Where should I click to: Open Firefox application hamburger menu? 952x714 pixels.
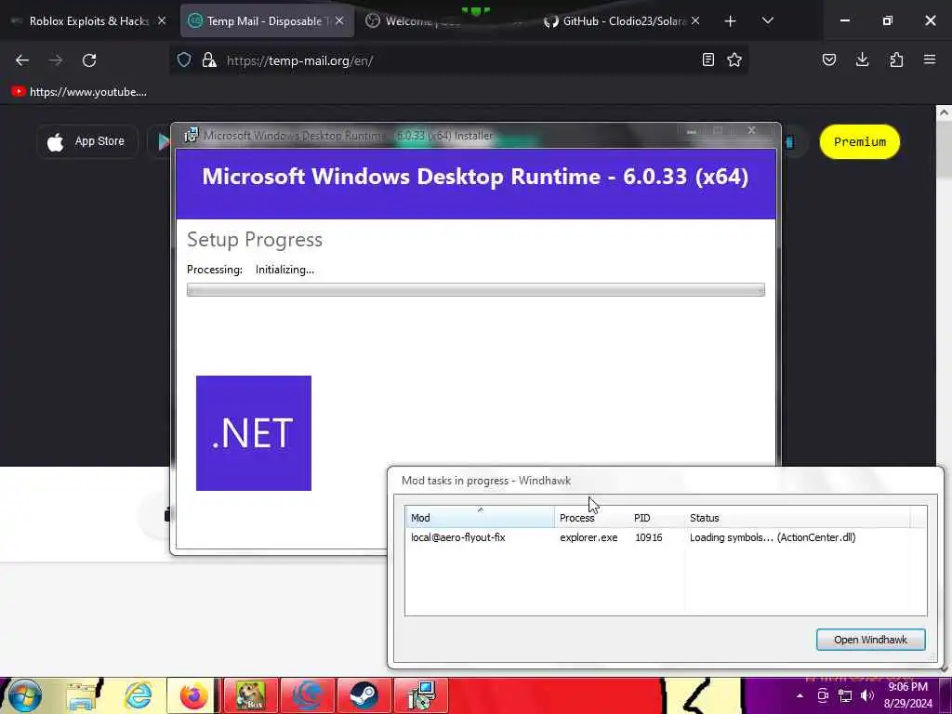click(930, 59)
